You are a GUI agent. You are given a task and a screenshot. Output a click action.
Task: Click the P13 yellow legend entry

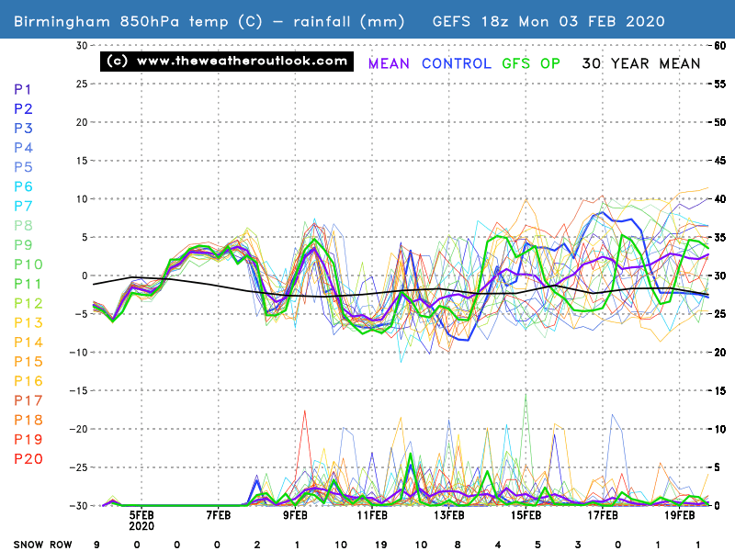coord(27,322)
